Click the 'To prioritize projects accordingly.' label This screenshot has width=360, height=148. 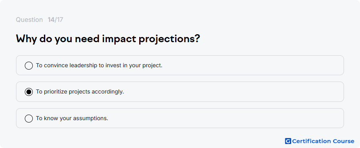click(80, 92)
